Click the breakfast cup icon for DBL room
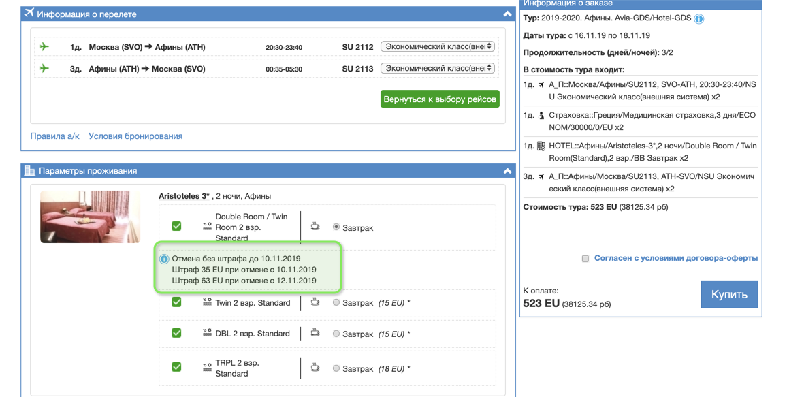The image size is (787, 397). 315,333
